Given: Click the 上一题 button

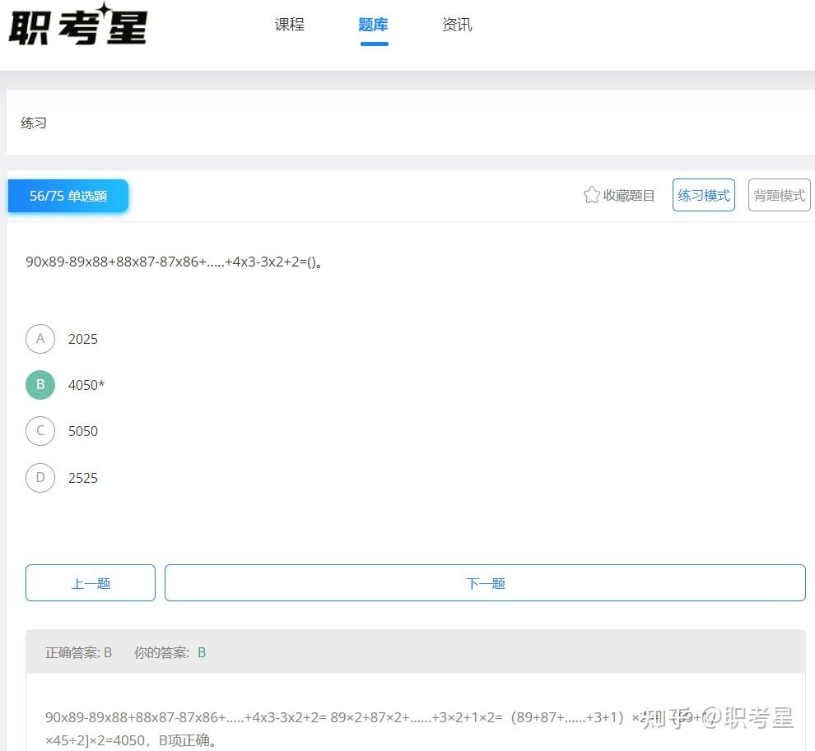Looking at the screenshot, I should pos(90,582).
